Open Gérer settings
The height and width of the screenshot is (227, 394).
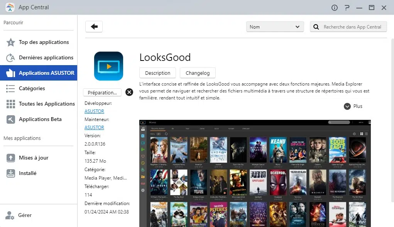(x=25, y=215)
